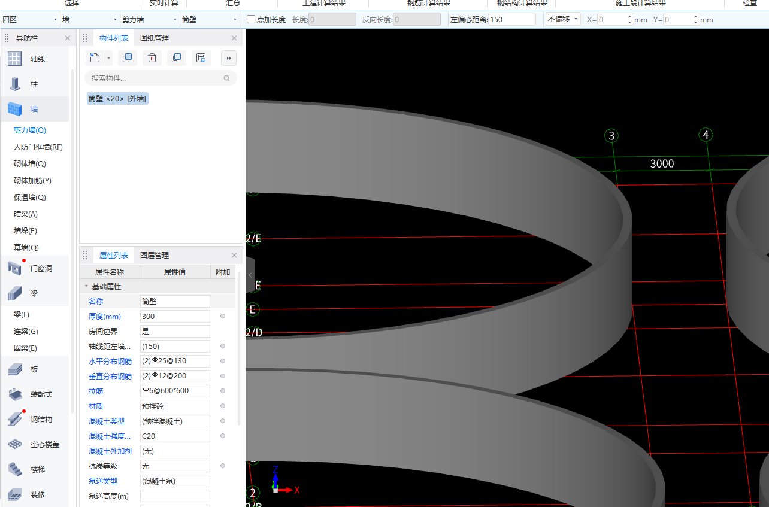Click the 水平分布钢筋 value (2)⌀25@130
769x507 pixels.
tap(175, 361)
